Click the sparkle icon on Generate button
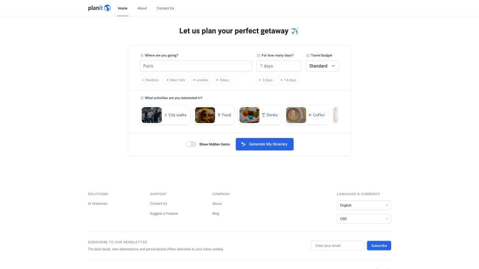Screen dimensions: 479x269 [243, 144]
